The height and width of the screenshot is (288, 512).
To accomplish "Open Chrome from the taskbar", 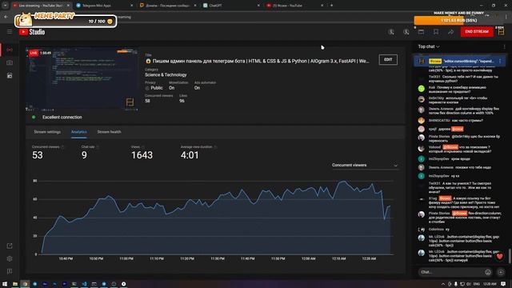I will 25,284.
